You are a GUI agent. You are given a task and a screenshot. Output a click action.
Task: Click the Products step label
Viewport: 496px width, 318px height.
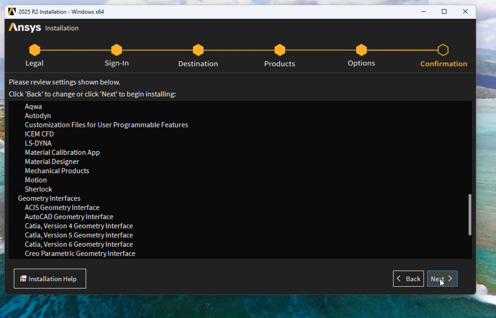[280, 64]
